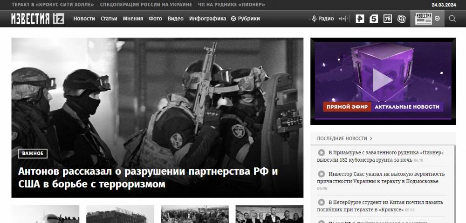The height and width of the screenshot is (223, 466).
Task: Expand Последние новости section arrow
Action: (x=371, y=138)
